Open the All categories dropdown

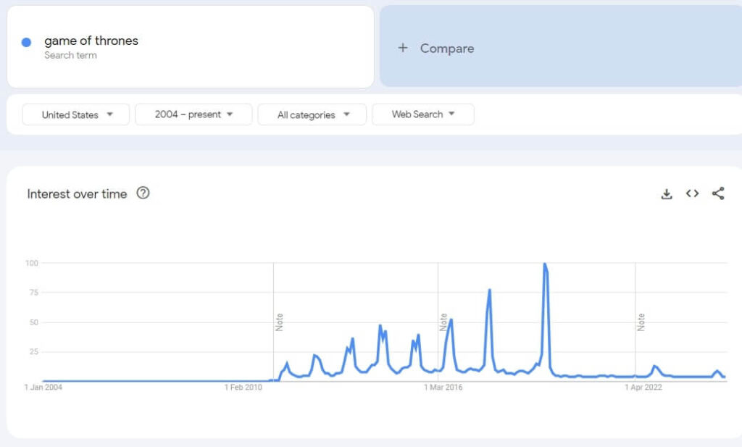coord(312,114)
